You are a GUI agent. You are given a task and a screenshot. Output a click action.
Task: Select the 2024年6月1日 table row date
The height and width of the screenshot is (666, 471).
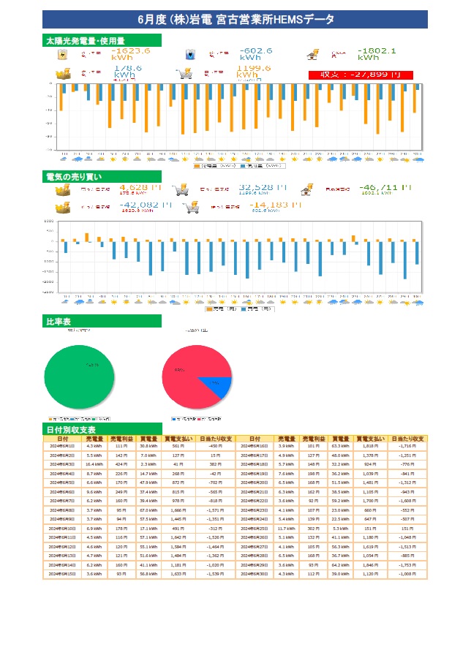63,445
